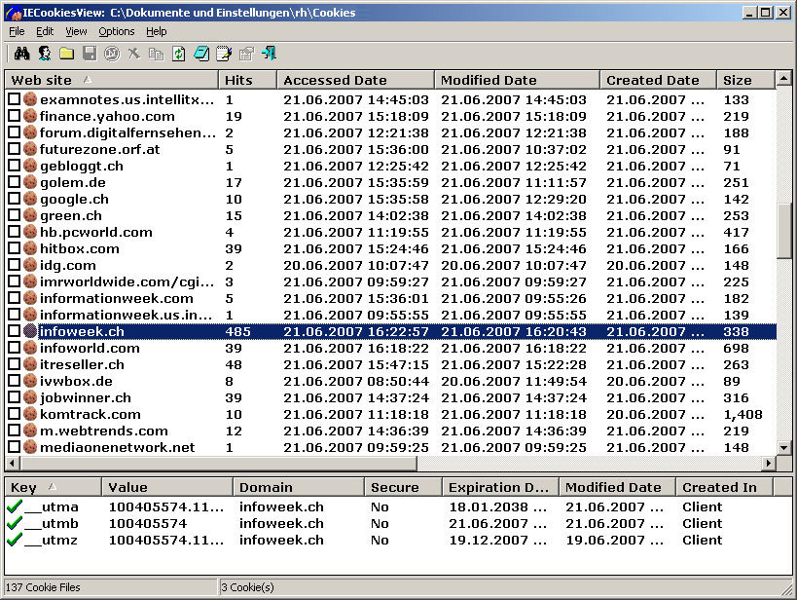Click the __utmb value 100405574
Screen dimensions: 797x600
(148, 523)
